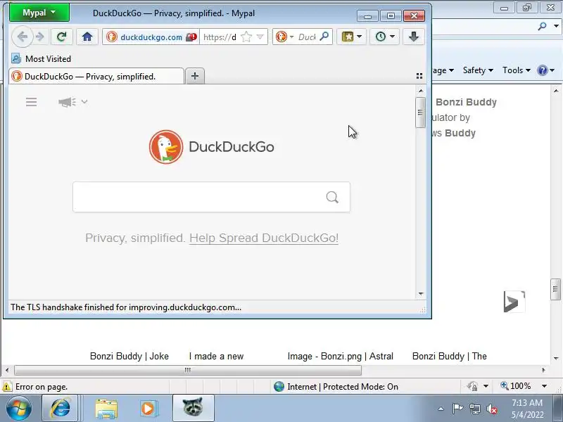The height and width of the screenshot is (422, 563).
Task: Open the DuckDuckGo hamburger menu
Action: [31, 102]
